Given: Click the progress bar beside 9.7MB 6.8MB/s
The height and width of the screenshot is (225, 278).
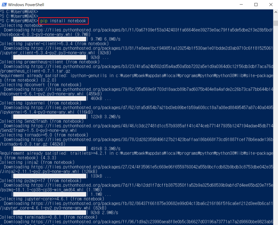Looking at the screenshot, I should 50,39.
